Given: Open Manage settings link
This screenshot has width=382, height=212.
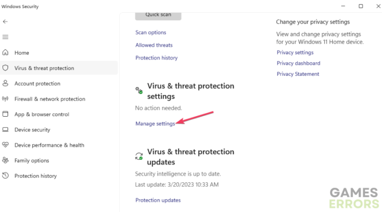Looking at the screenshot, I should [155, 124].
